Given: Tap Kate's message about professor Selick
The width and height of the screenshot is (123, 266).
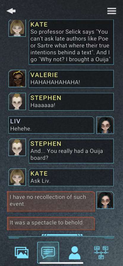Looking at the screenshot, I should click(71, 42).
